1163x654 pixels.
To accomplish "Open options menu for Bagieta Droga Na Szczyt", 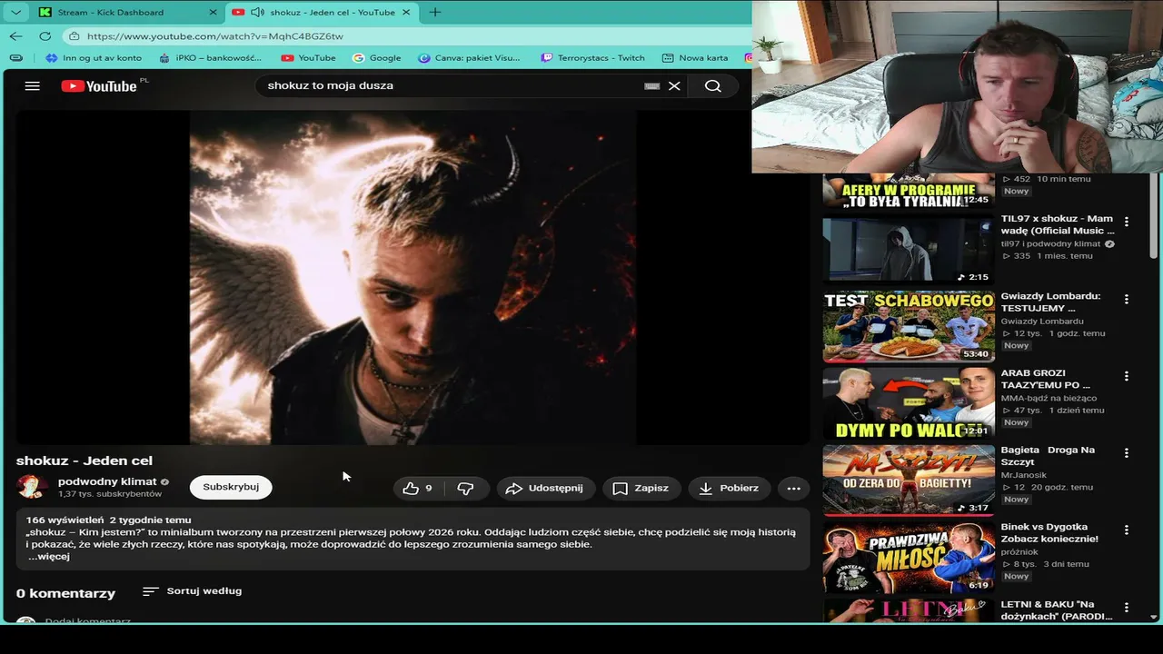I will (x=1127, y=453).
